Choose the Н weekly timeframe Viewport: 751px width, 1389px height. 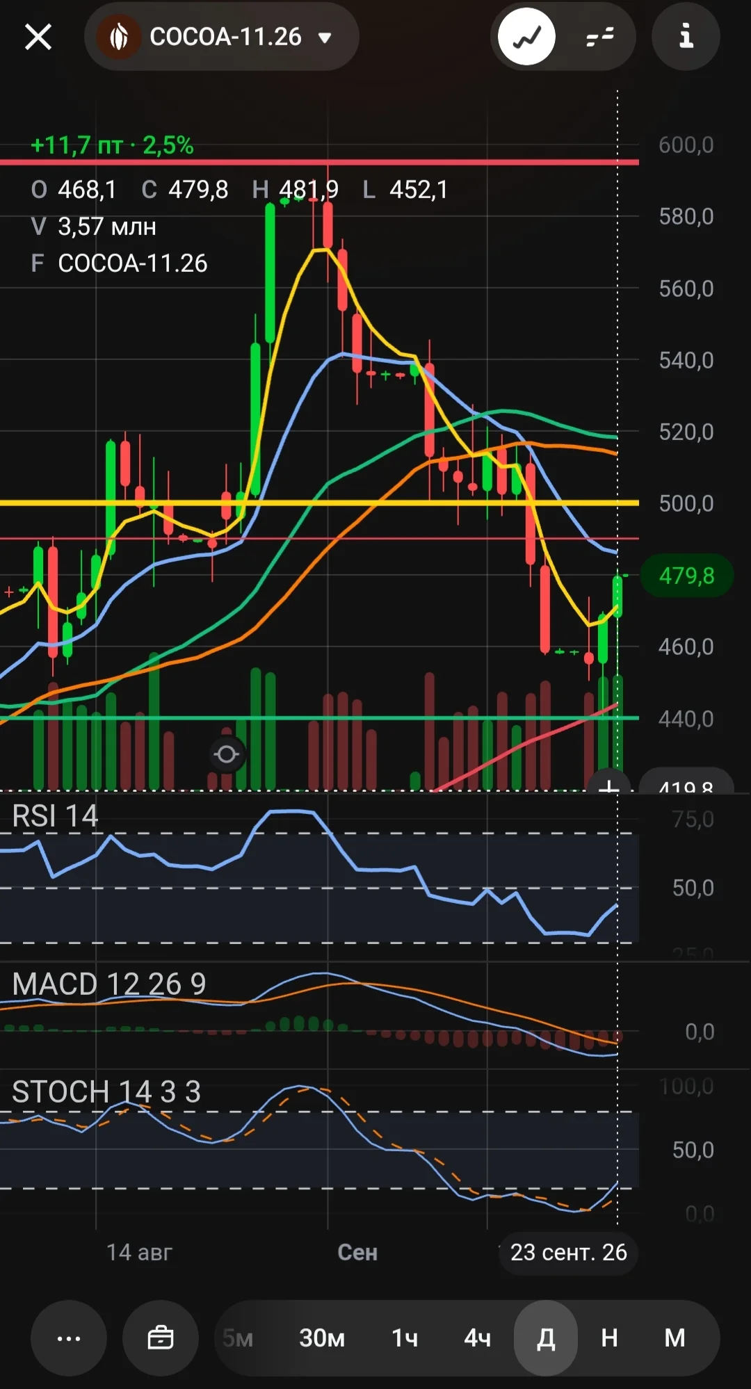coord(609,1338)
